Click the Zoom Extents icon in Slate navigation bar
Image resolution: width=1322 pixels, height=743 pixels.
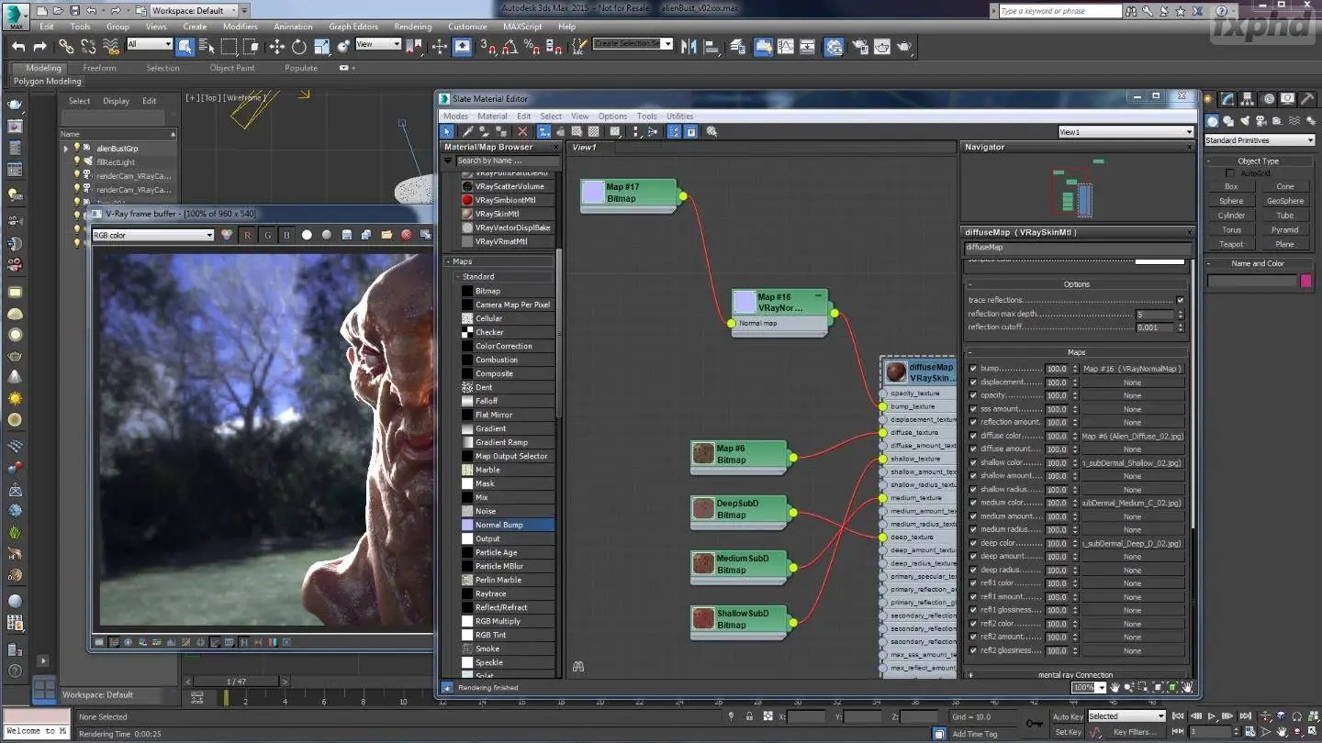(x=1159, y=687)
